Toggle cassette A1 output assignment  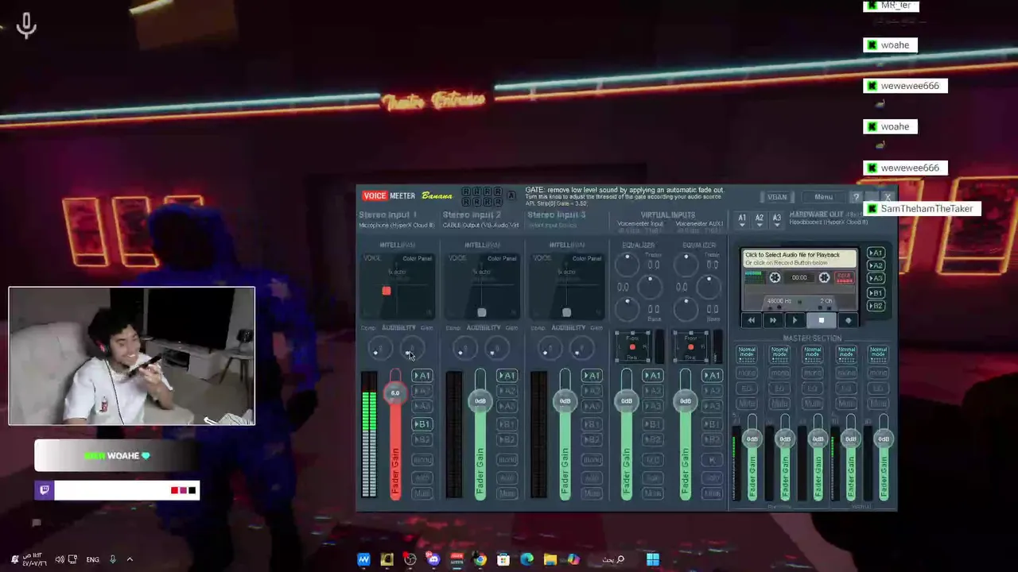pyautogui.click(x=876, y=253)
